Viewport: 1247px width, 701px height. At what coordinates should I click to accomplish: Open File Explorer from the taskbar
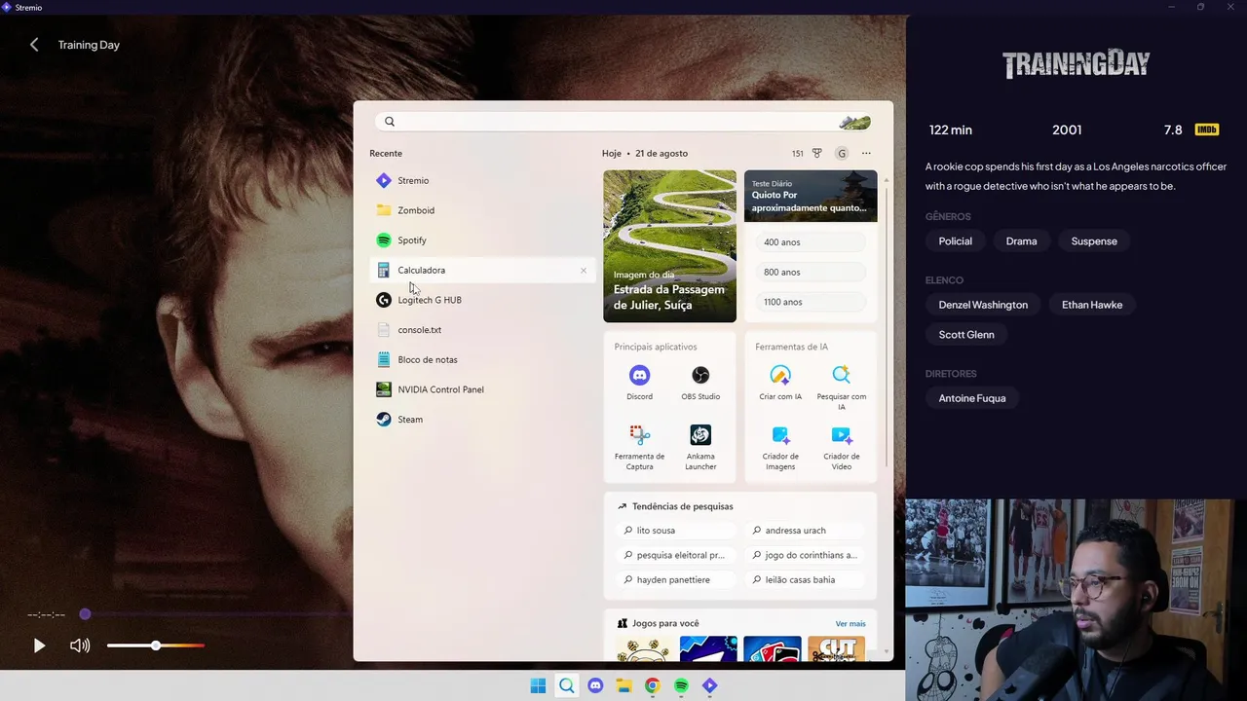(623, 685)
